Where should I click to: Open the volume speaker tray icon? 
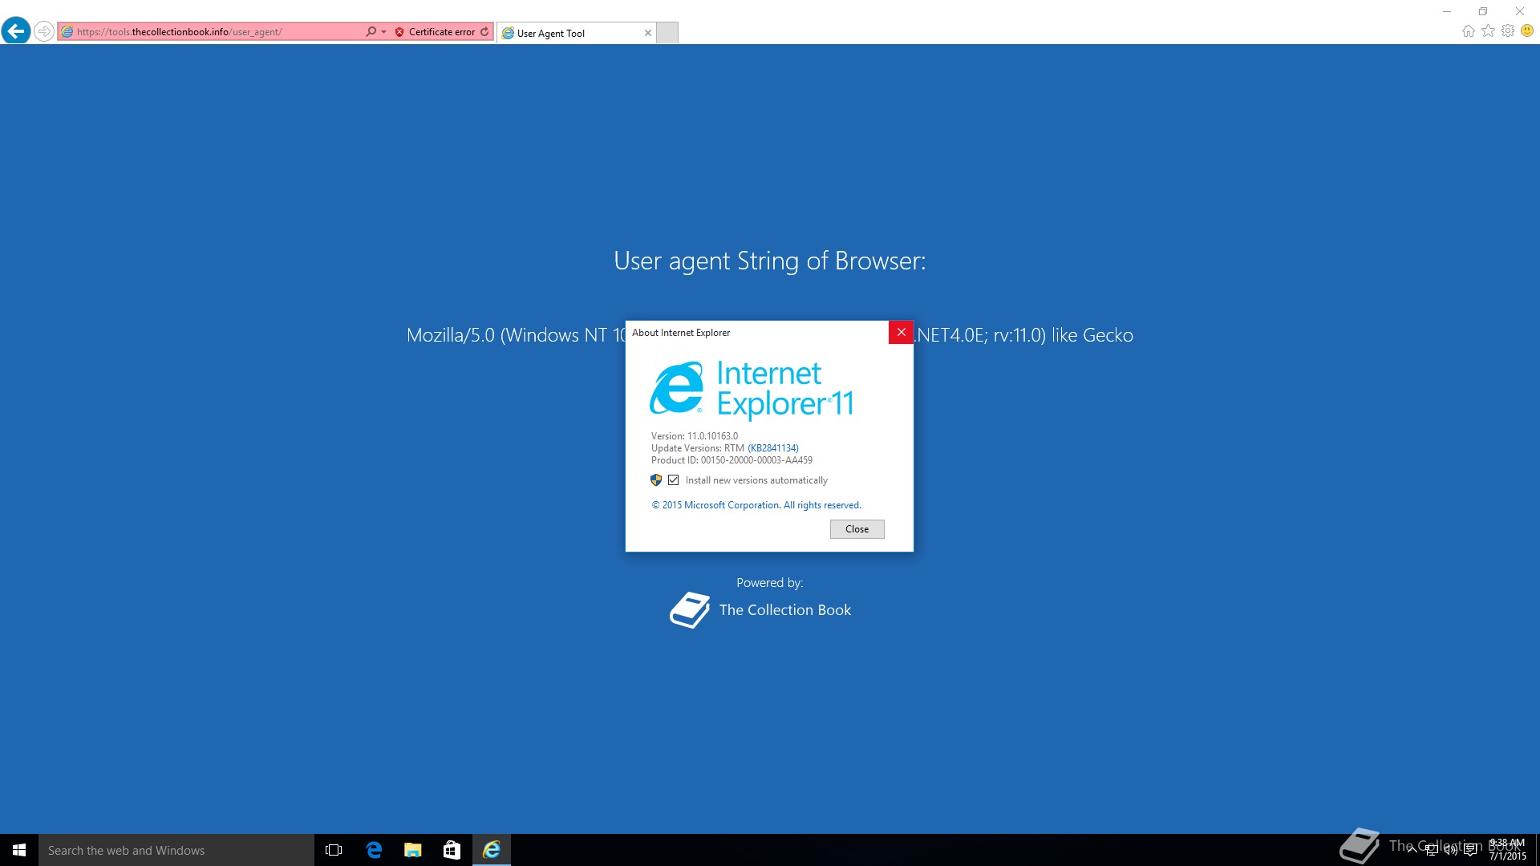[x=1451, y=850]
